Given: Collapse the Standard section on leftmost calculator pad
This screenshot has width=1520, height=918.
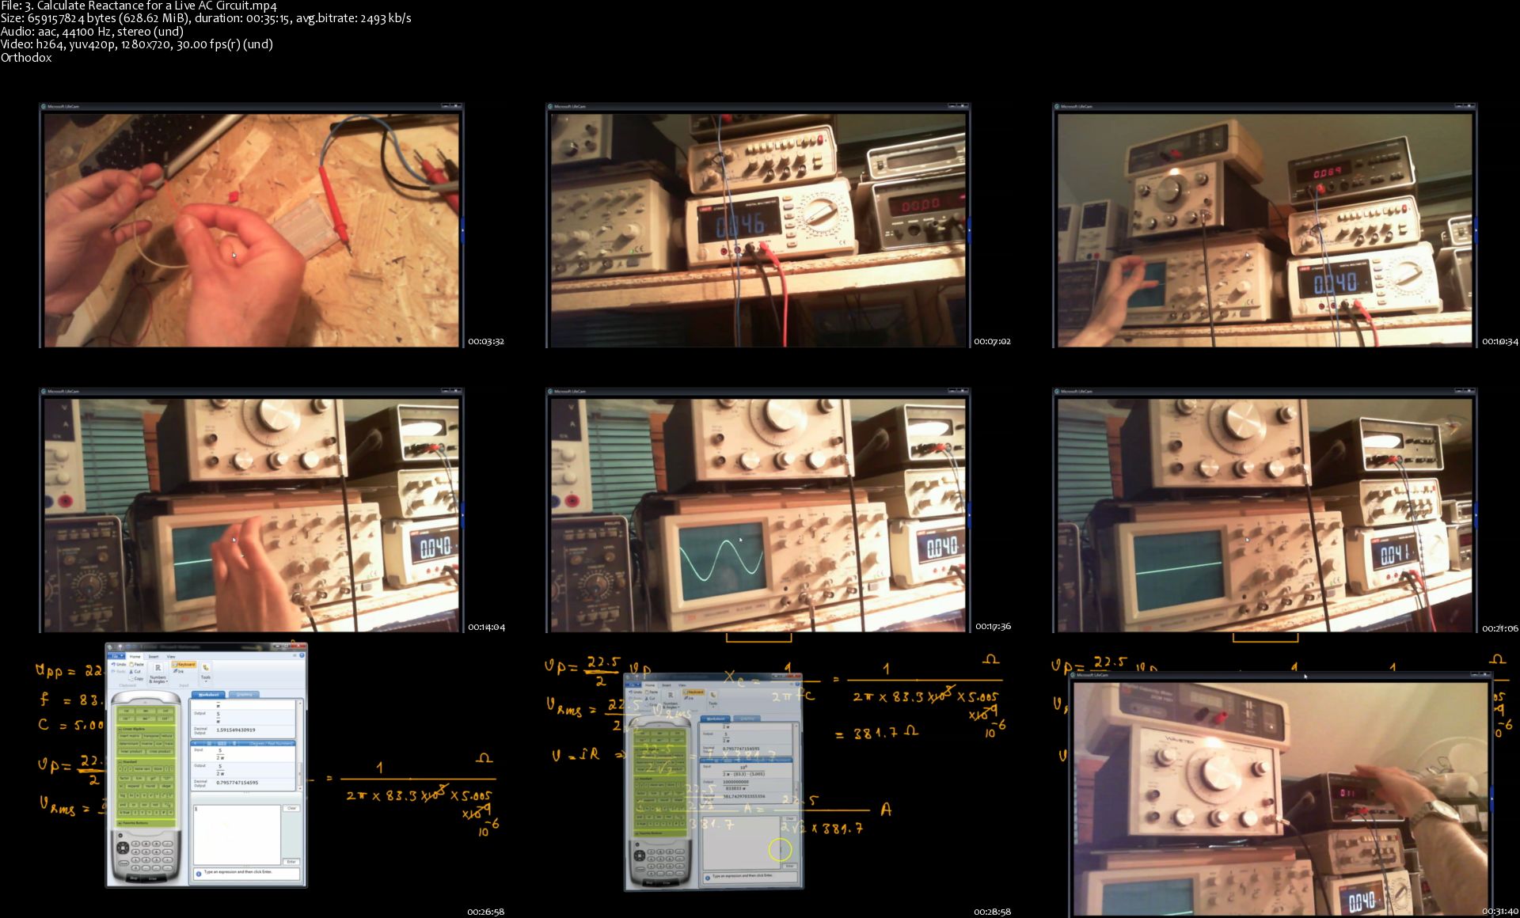Looking at the screenshot, I should tap(121, 761).
